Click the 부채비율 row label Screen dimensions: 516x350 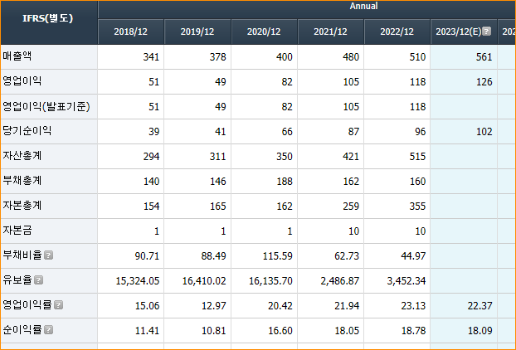(x=22, y=255)
